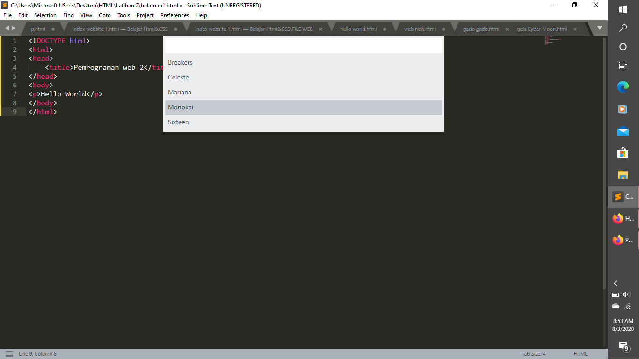The height and width of the screenshot is (359, 639).
Task: Click the OneDrive cloud tray icon
Action: click(616, 306)
